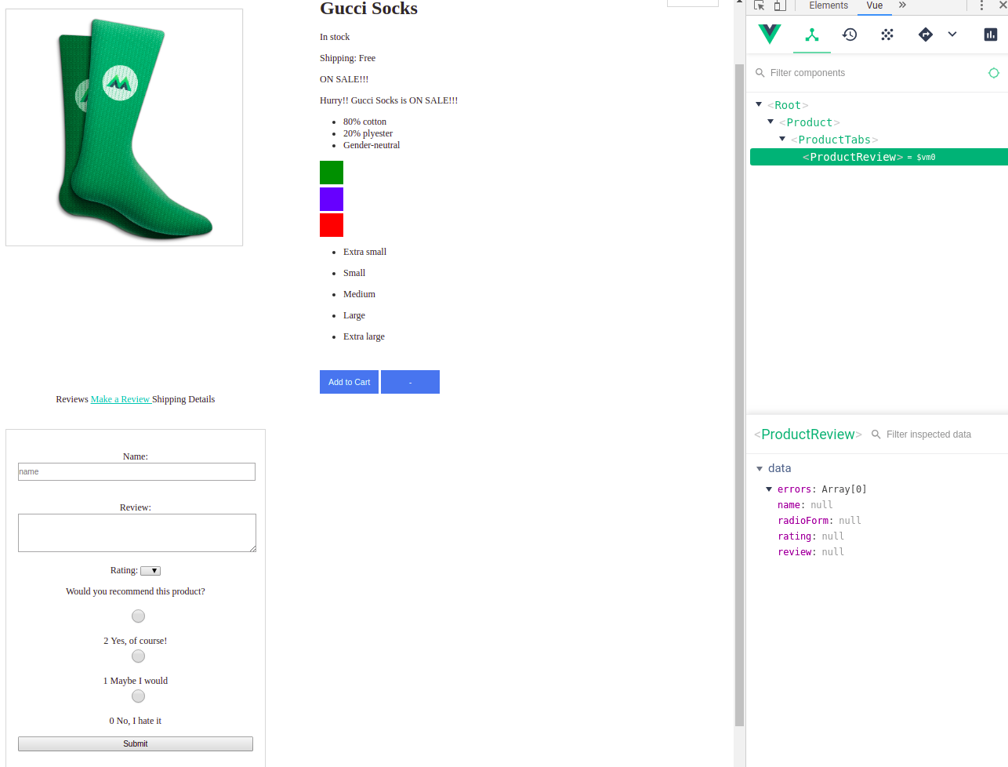Click the search icon beside Filter components
1008x767 pixels.
coord(760,73)
